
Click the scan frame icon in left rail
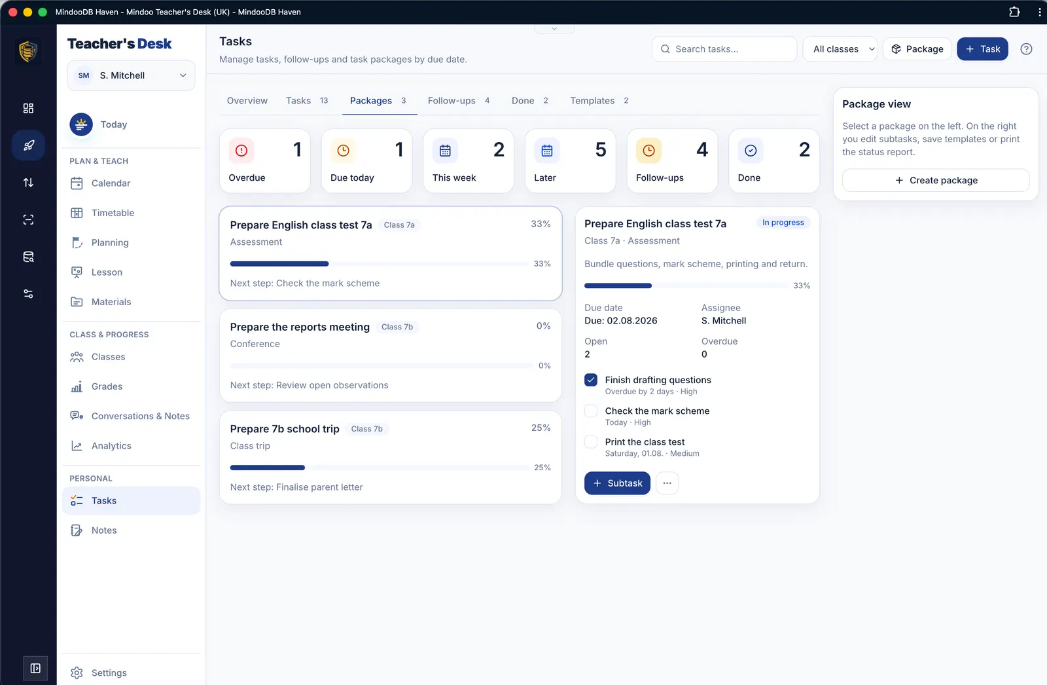(28, 219)
